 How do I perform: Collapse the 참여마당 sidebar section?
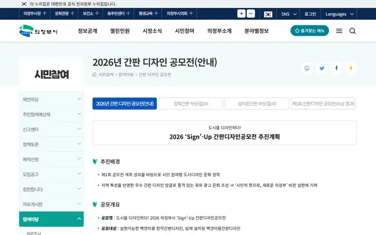tap(79, 219)
